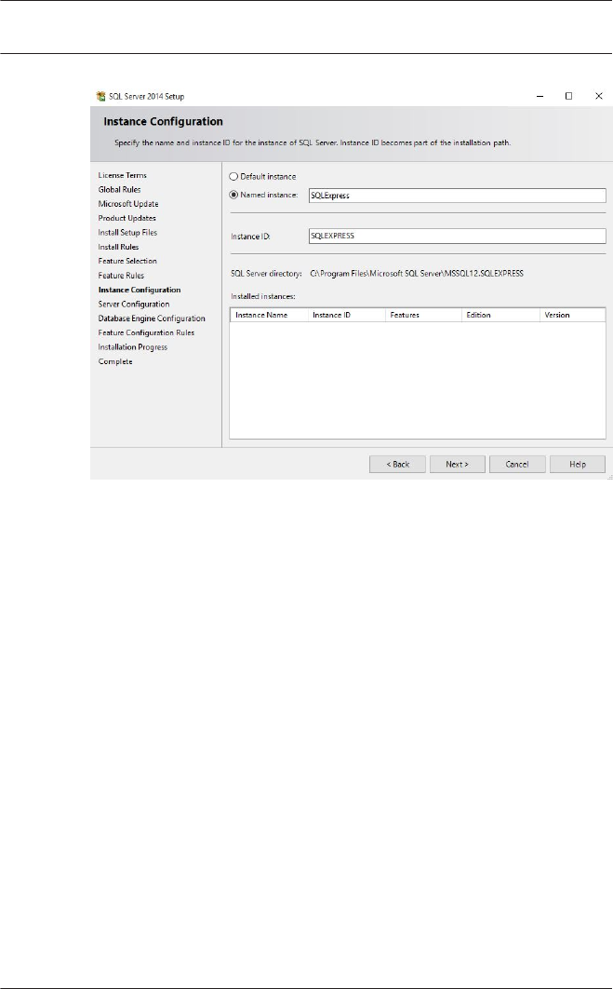Select Global Rules in the step list

[x=119, y=189]
